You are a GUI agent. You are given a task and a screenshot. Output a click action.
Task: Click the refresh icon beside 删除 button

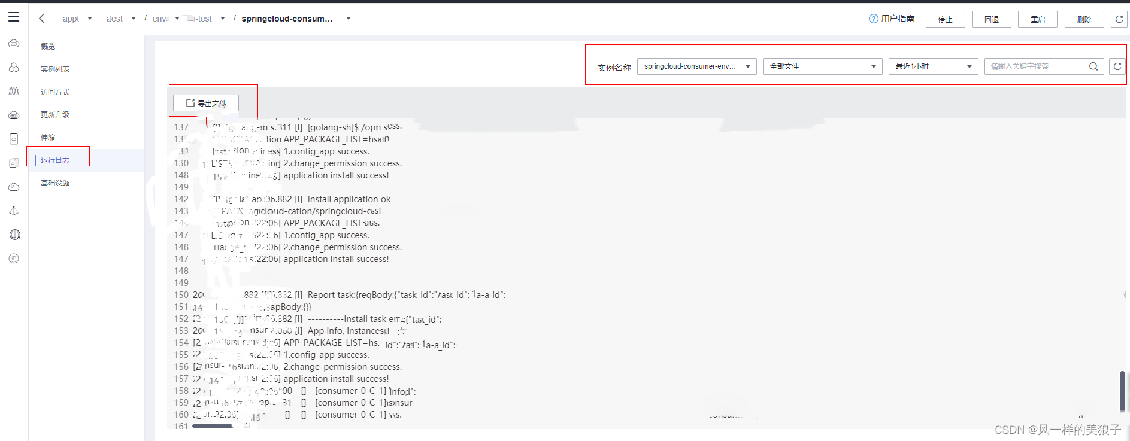coord(1119,19)
